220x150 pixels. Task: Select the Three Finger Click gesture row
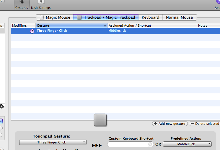click(x=115, y=31)
